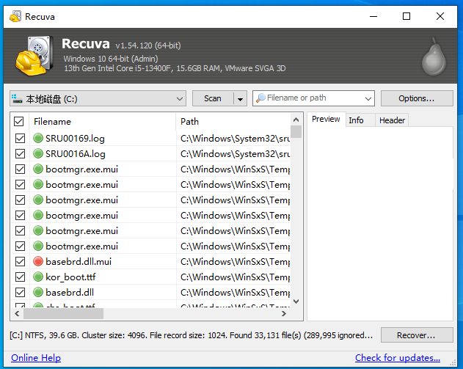Click Check for updates link
The width and height of the screenshot is (463, 369).
coord(398,358)
